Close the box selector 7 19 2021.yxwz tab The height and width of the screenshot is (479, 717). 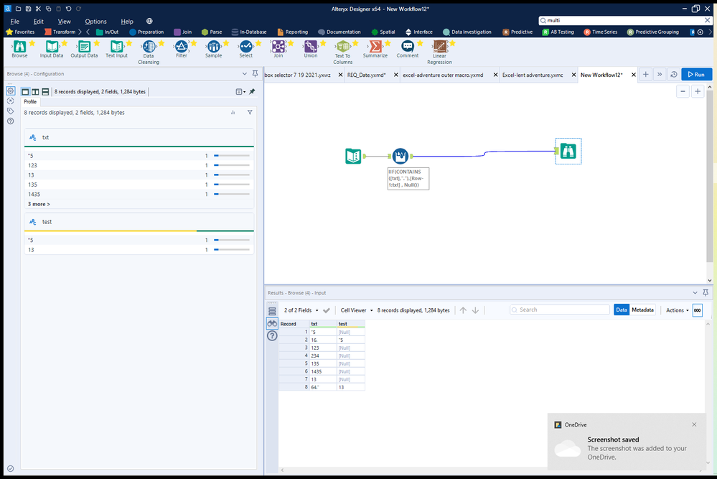tap(340, 75)
